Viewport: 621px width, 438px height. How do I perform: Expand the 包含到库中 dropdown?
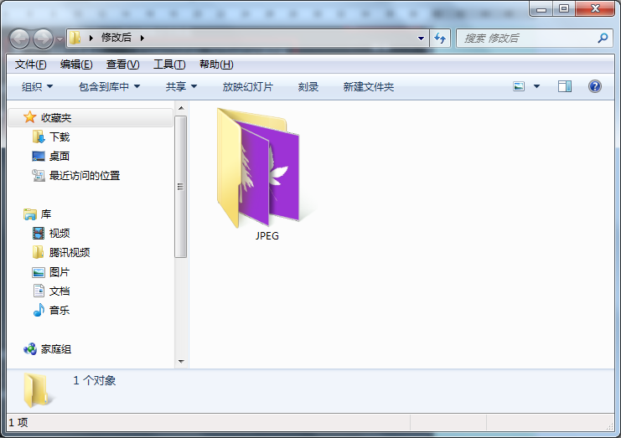pyautogui.click(x=109, y=86)
